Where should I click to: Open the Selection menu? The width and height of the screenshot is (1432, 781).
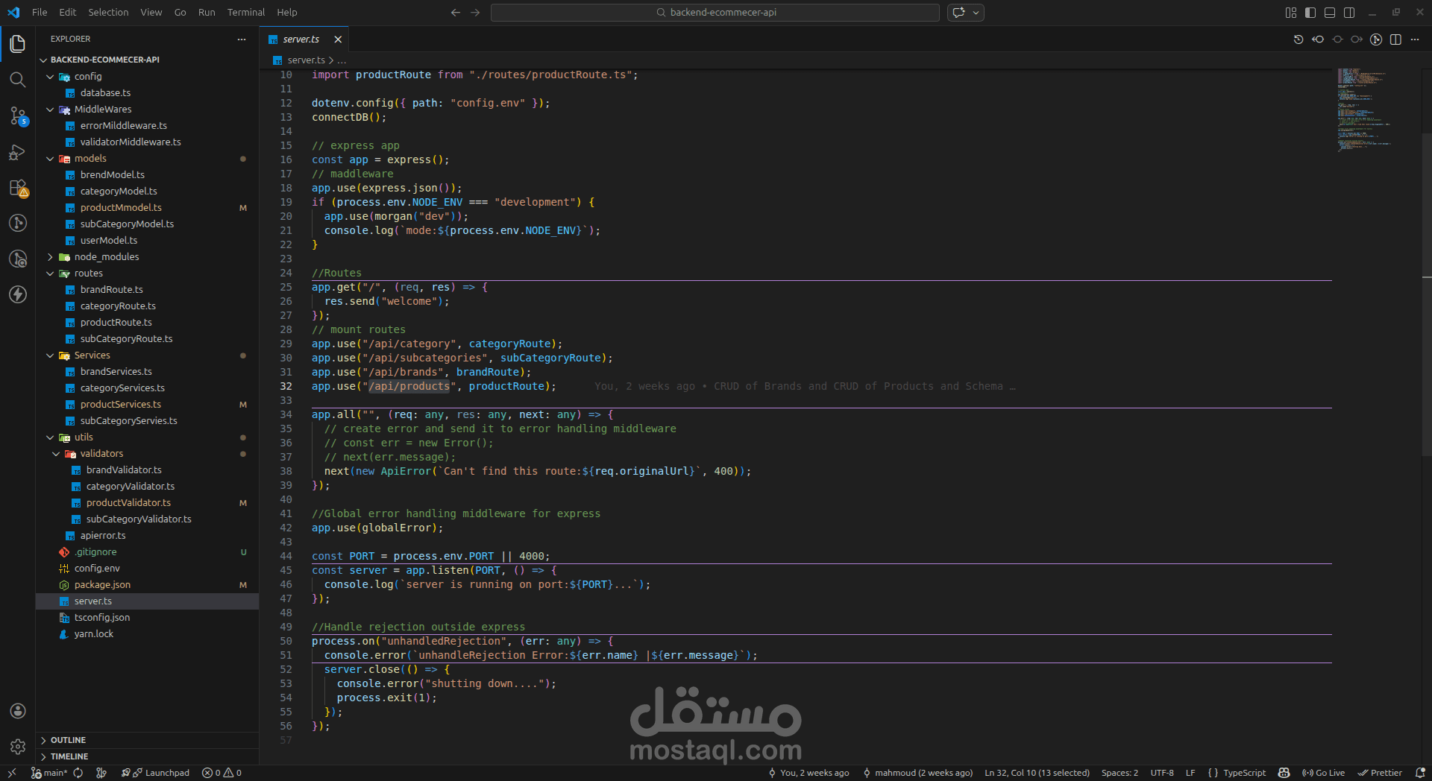(108, 13)
